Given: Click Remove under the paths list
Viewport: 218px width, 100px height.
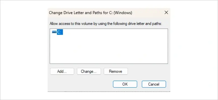Looking at the screenshot, I should (116, 71).
